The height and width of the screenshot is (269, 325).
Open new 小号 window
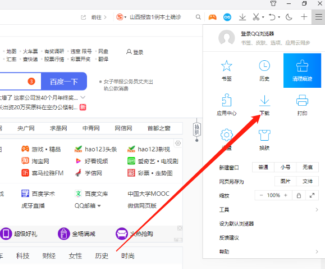[285, 167]
